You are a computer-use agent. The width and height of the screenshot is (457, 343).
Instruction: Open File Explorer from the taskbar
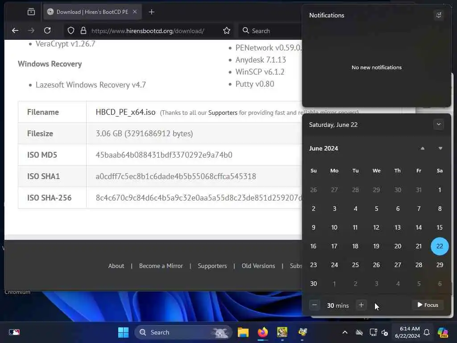click(x=243, y=332)
